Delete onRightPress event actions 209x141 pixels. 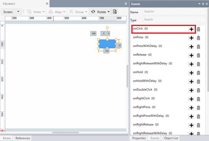point(199,108)
